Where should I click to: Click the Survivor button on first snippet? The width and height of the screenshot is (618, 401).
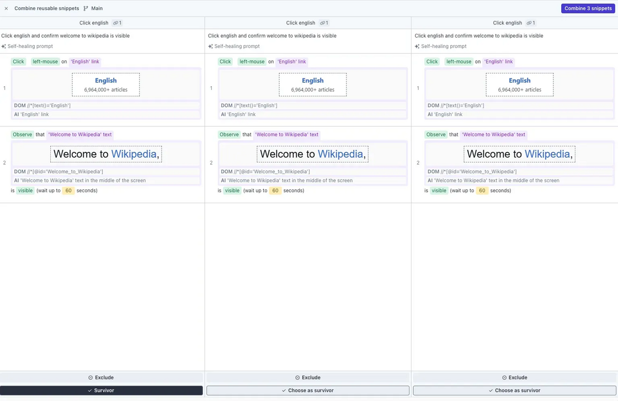pyautogui.click(x=102, y=391)
